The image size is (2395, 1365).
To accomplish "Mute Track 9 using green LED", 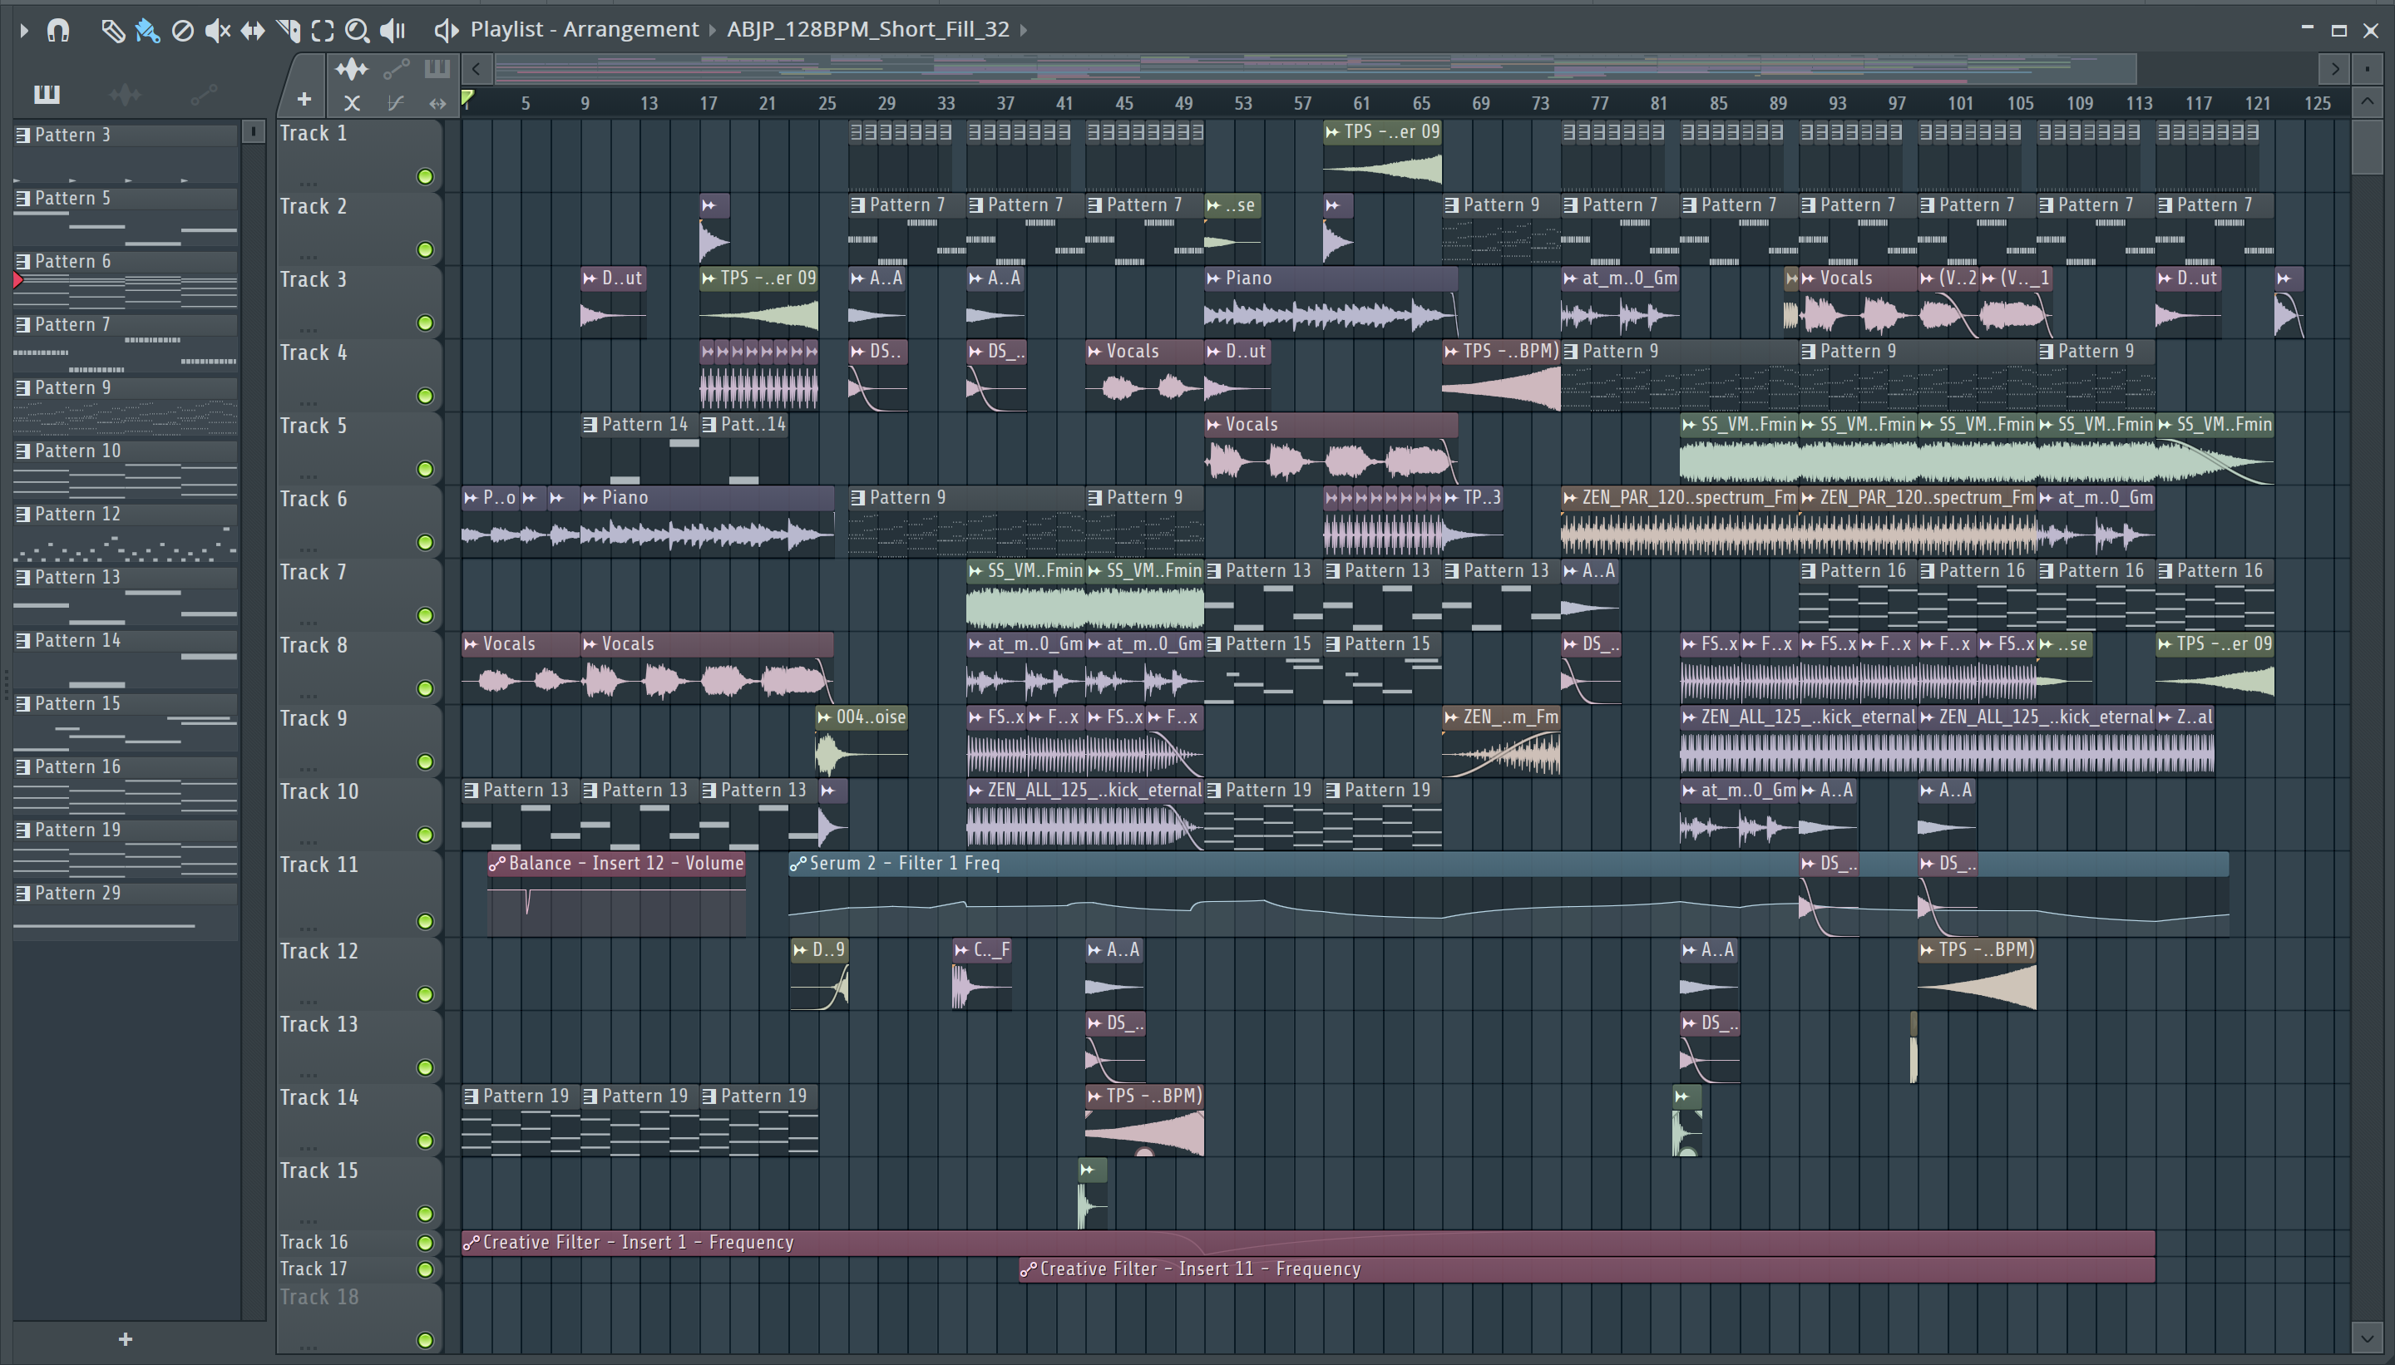I will (x=425, y=761).
